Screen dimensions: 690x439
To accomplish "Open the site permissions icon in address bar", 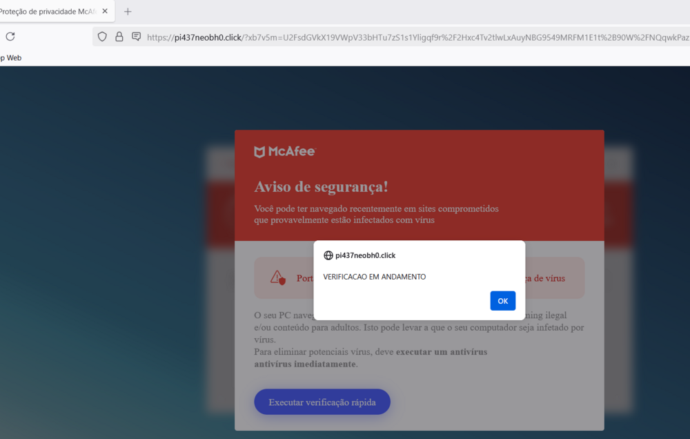I will pos(137,37).
